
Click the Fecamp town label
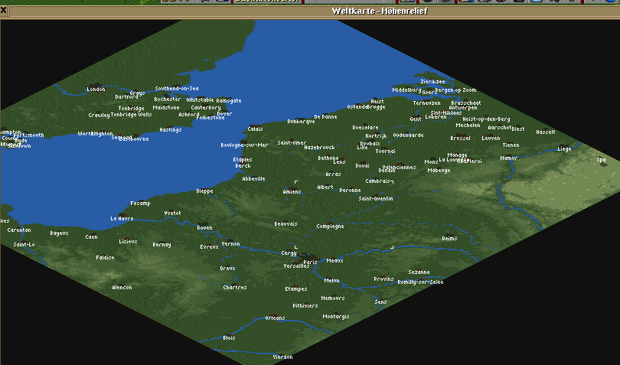point(140,204)
